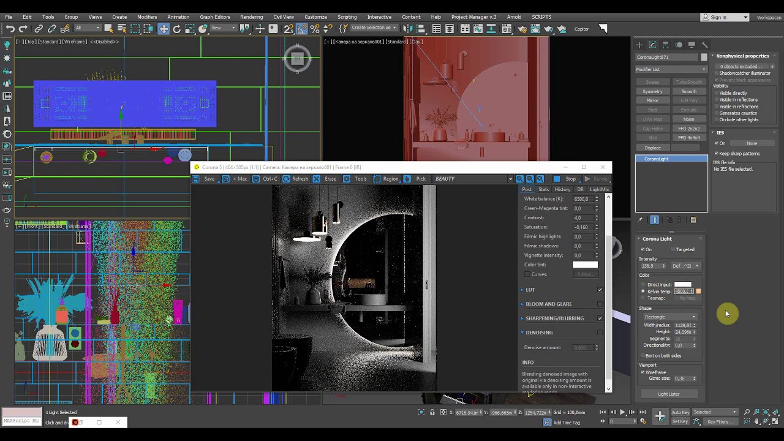Viewport: 784px width, 441px height.
Task: Open the Graph Editors menu
Action: click(x=215, y=17)
